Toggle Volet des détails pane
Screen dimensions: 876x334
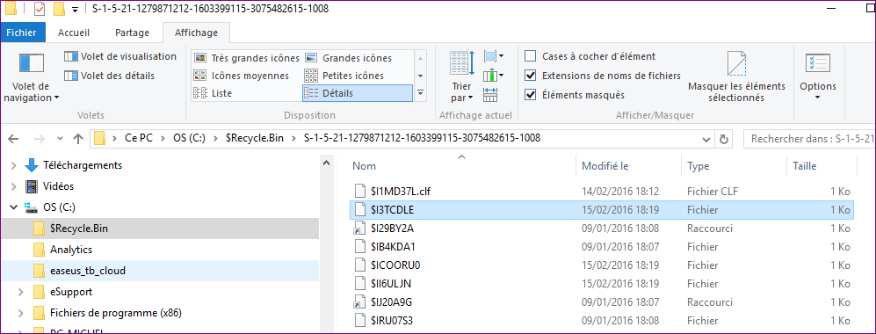point(110,76)
